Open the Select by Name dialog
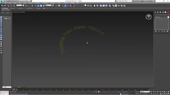This screenshot has width=170, height=95. [26, 6]
